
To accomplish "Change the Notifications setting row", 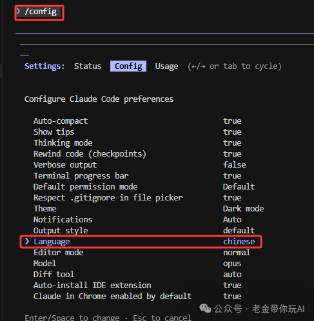I will [x=137, y=220].
